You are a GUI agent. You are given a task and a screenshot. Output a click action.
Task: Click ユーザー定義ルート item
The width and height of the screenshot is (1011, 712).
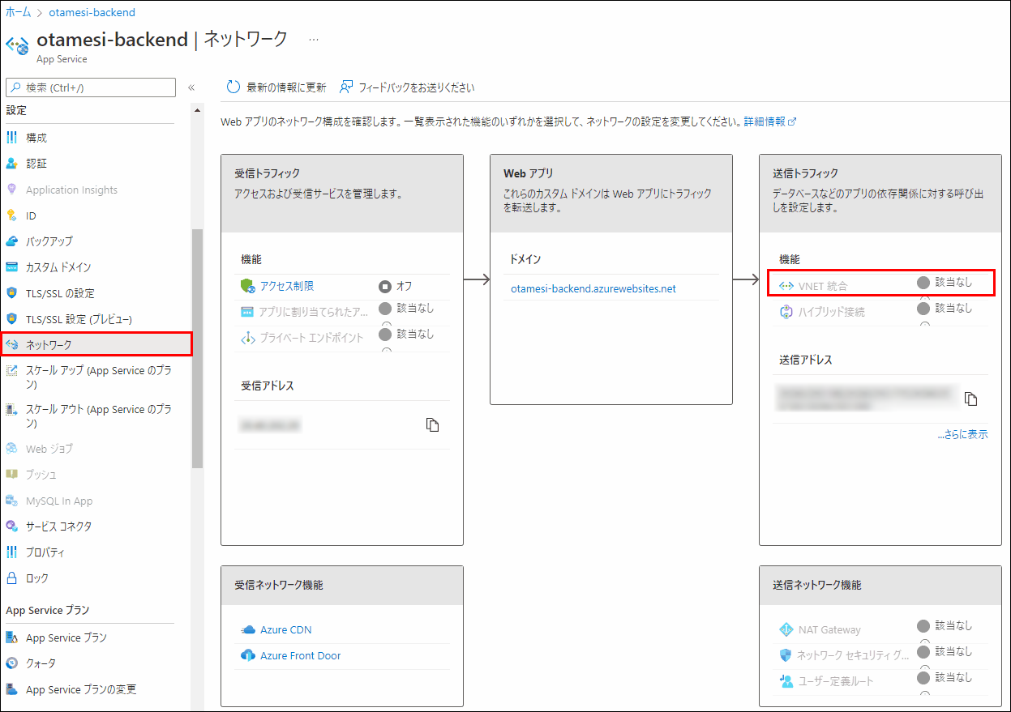click(836, 681)
